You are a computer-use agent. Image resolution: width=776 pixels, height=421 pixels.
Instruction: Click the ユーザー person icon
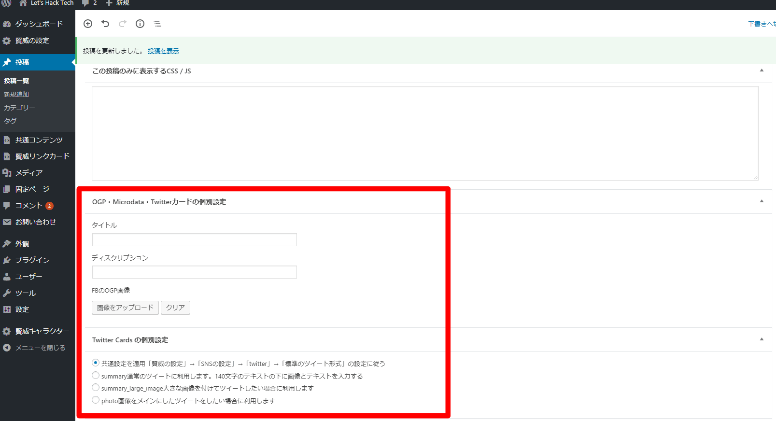pos(7,277)
